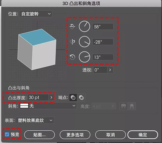Select the solid cap 端点 icon

click(x=73, y=97)
